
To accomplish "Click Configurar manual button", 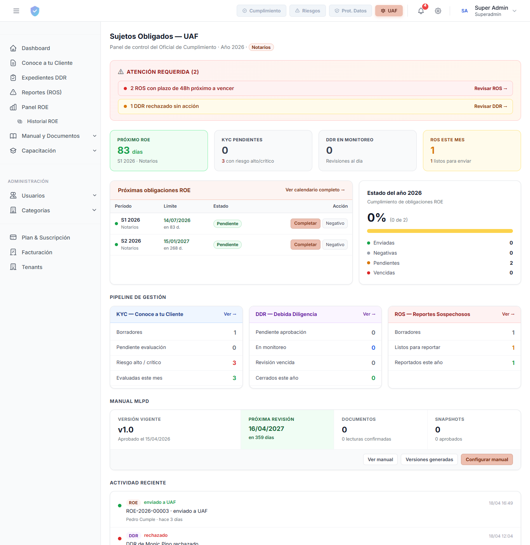I will click(487, 460).
